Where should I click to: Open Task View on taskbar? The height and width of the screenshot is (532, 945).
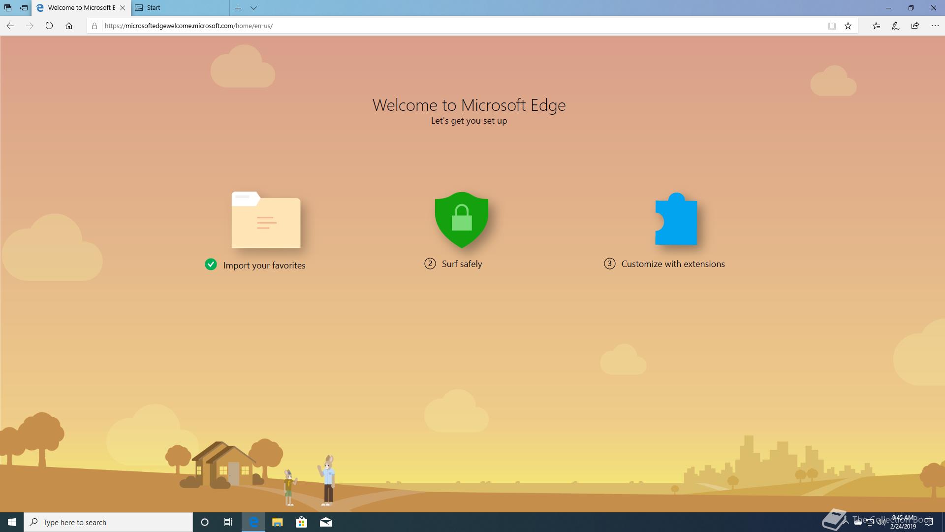click(x=228, y=522)
